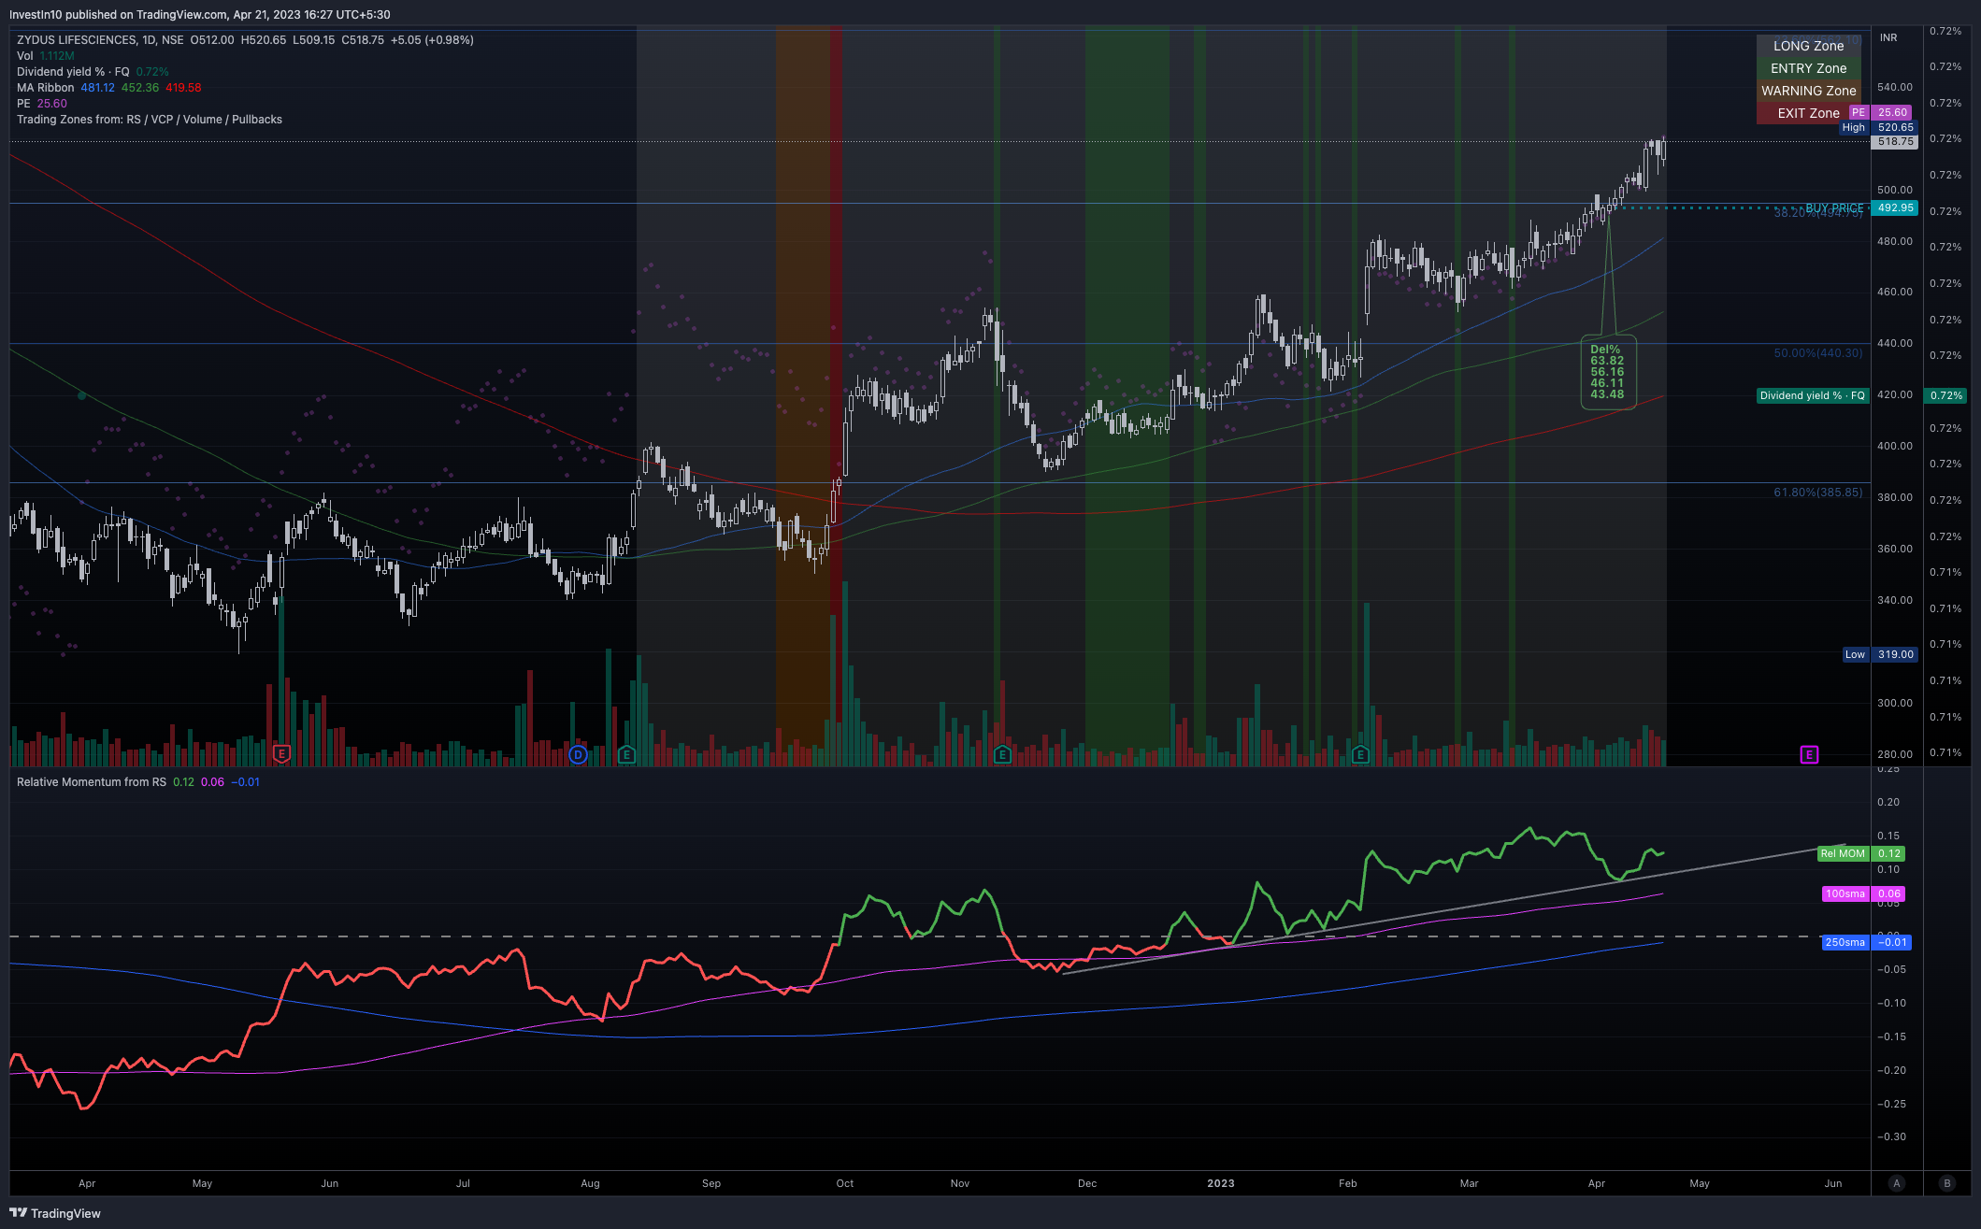The height and width of the screenshot is (1229, 1981).
Task: Click the current price 518.75 label
Action: point(1895,142)
